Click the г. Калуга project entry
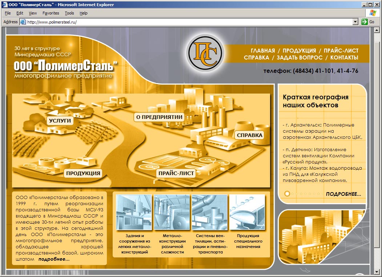382x277 pixels. (x=322, y=174)
